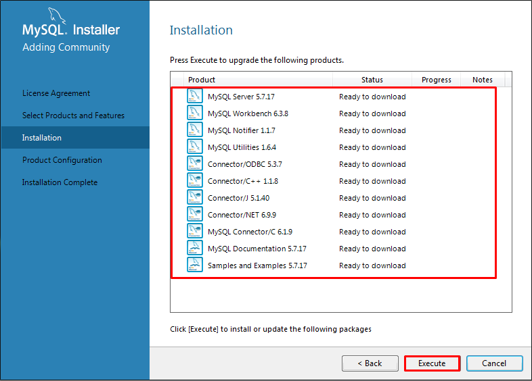532x381 pixels.
Task: Jump to Installation Complete step
Action: [60, 182]
